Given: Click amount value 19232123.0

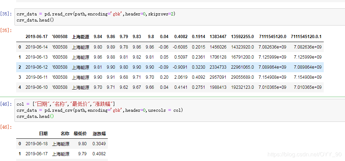Looking at the screenshot, I should (x=243, y=87).
